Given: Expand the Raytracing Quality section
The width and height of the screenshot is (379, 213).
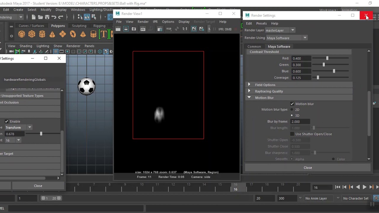Looking at the screenshot, I should point(249,91).
